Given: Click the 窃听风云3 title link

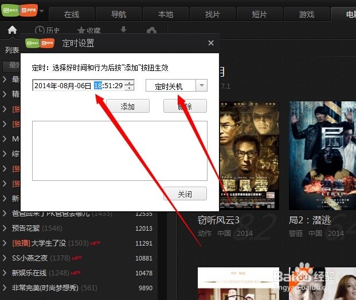Looking at the screenshot, I should click(x=218, y=220).
